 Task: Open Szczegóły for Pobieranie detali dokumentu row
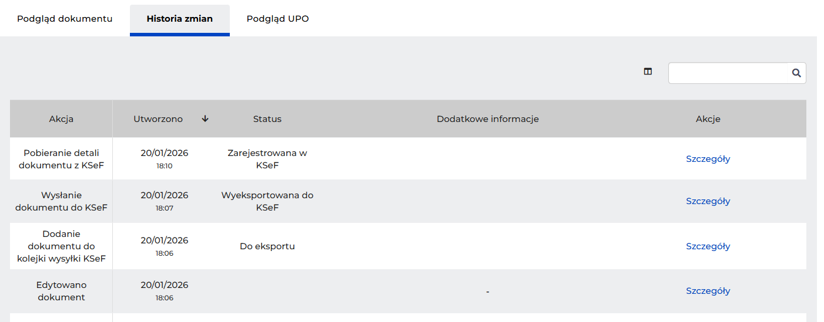pos(708,159)
